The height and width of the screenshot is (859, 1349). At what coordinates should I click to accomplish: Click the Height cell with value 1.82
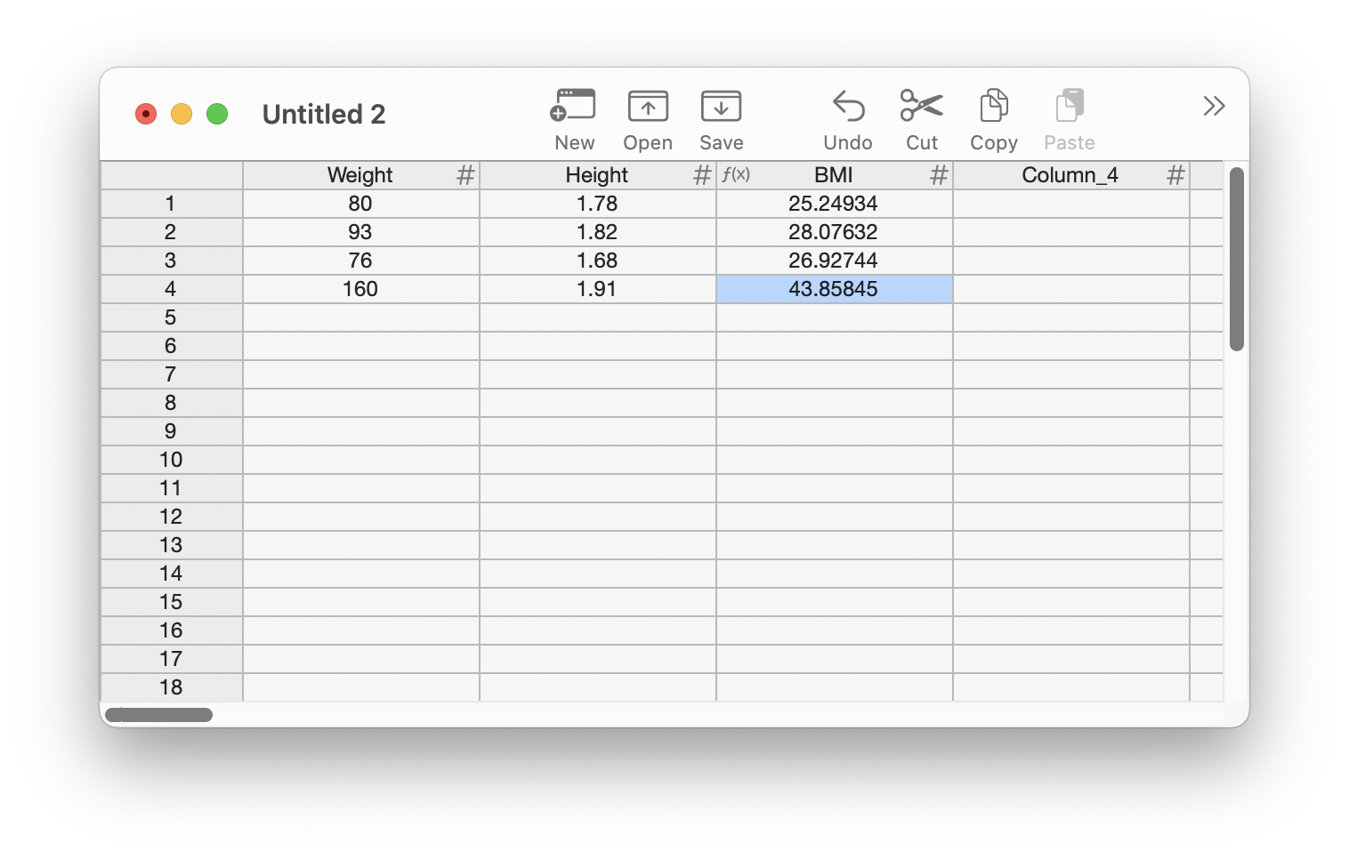(596, 232)
